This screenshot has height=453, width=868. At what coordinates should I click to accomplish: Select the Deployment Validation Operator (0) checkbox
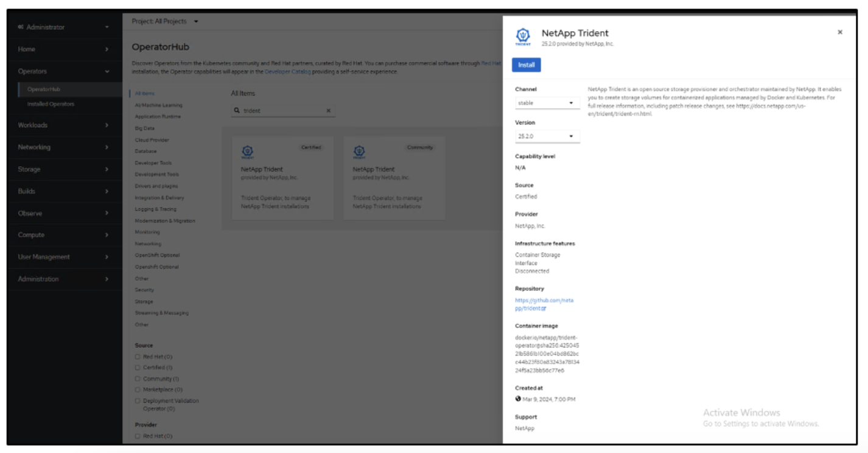[138, 401]
